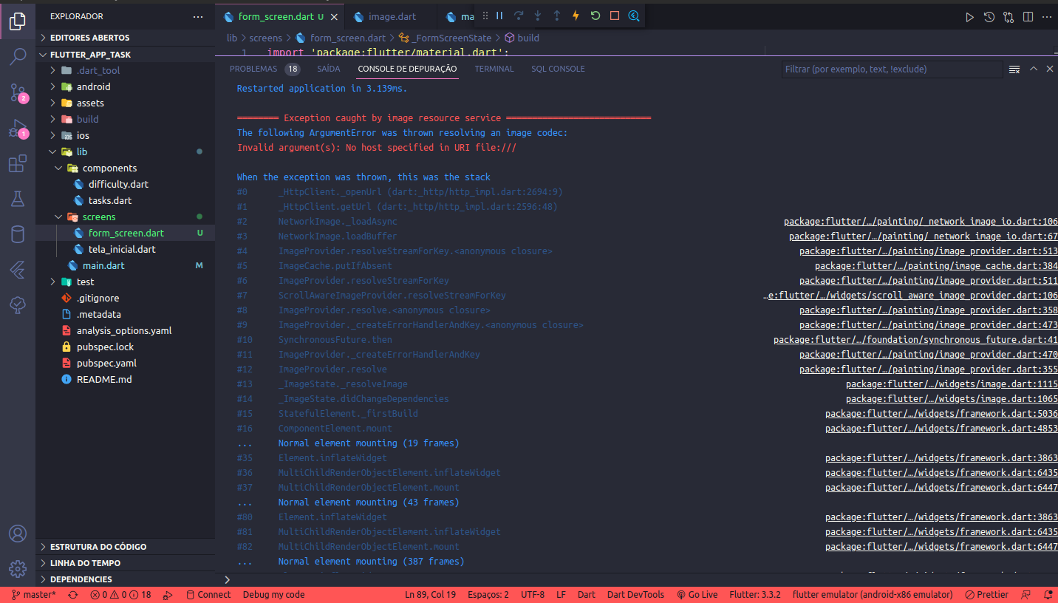
Task: Expand the ESTRUTURA DO CÓDIGO section
Action: coord(126,547)
